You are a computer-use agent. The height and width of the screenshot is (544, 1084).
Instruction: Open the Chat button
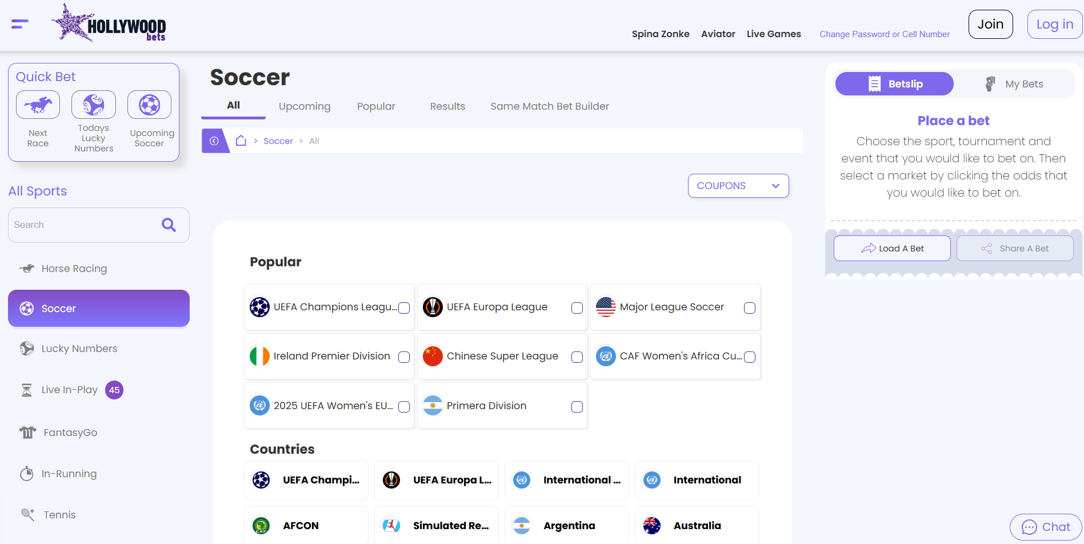coord(1046,527)
